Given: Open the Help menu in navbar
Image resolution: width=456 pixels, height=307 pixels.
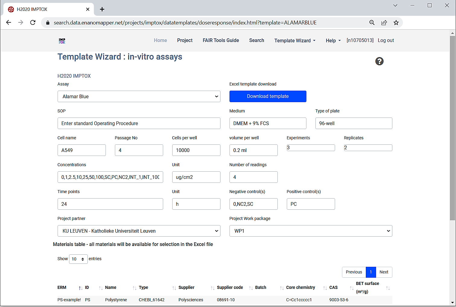Looking at the screenshot, I should pyautogui.click(x=333, y=40).
